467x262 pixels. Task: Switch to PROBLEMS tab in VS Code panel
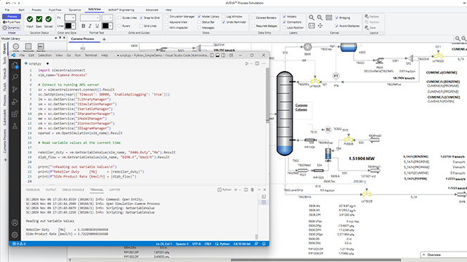pyautogui.click(x=32, y=190)
